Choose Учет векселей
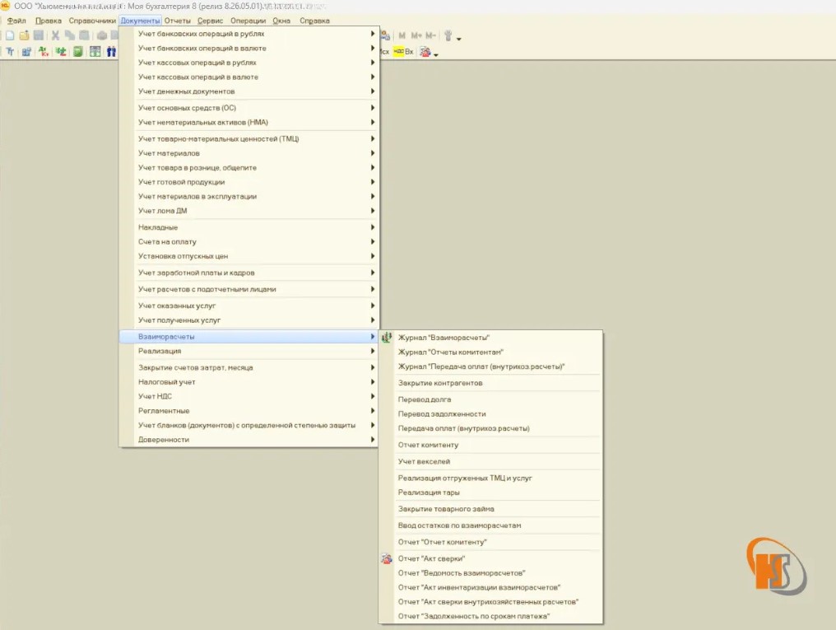836x630 pixels. pos(490,461)
